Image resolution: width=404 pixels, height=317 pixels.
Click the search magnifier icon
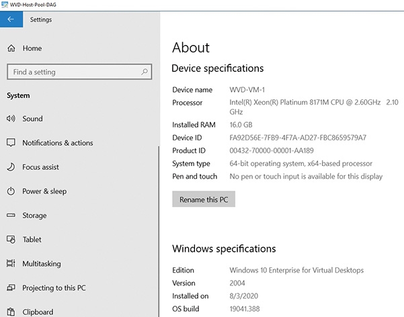pos(145,72)
